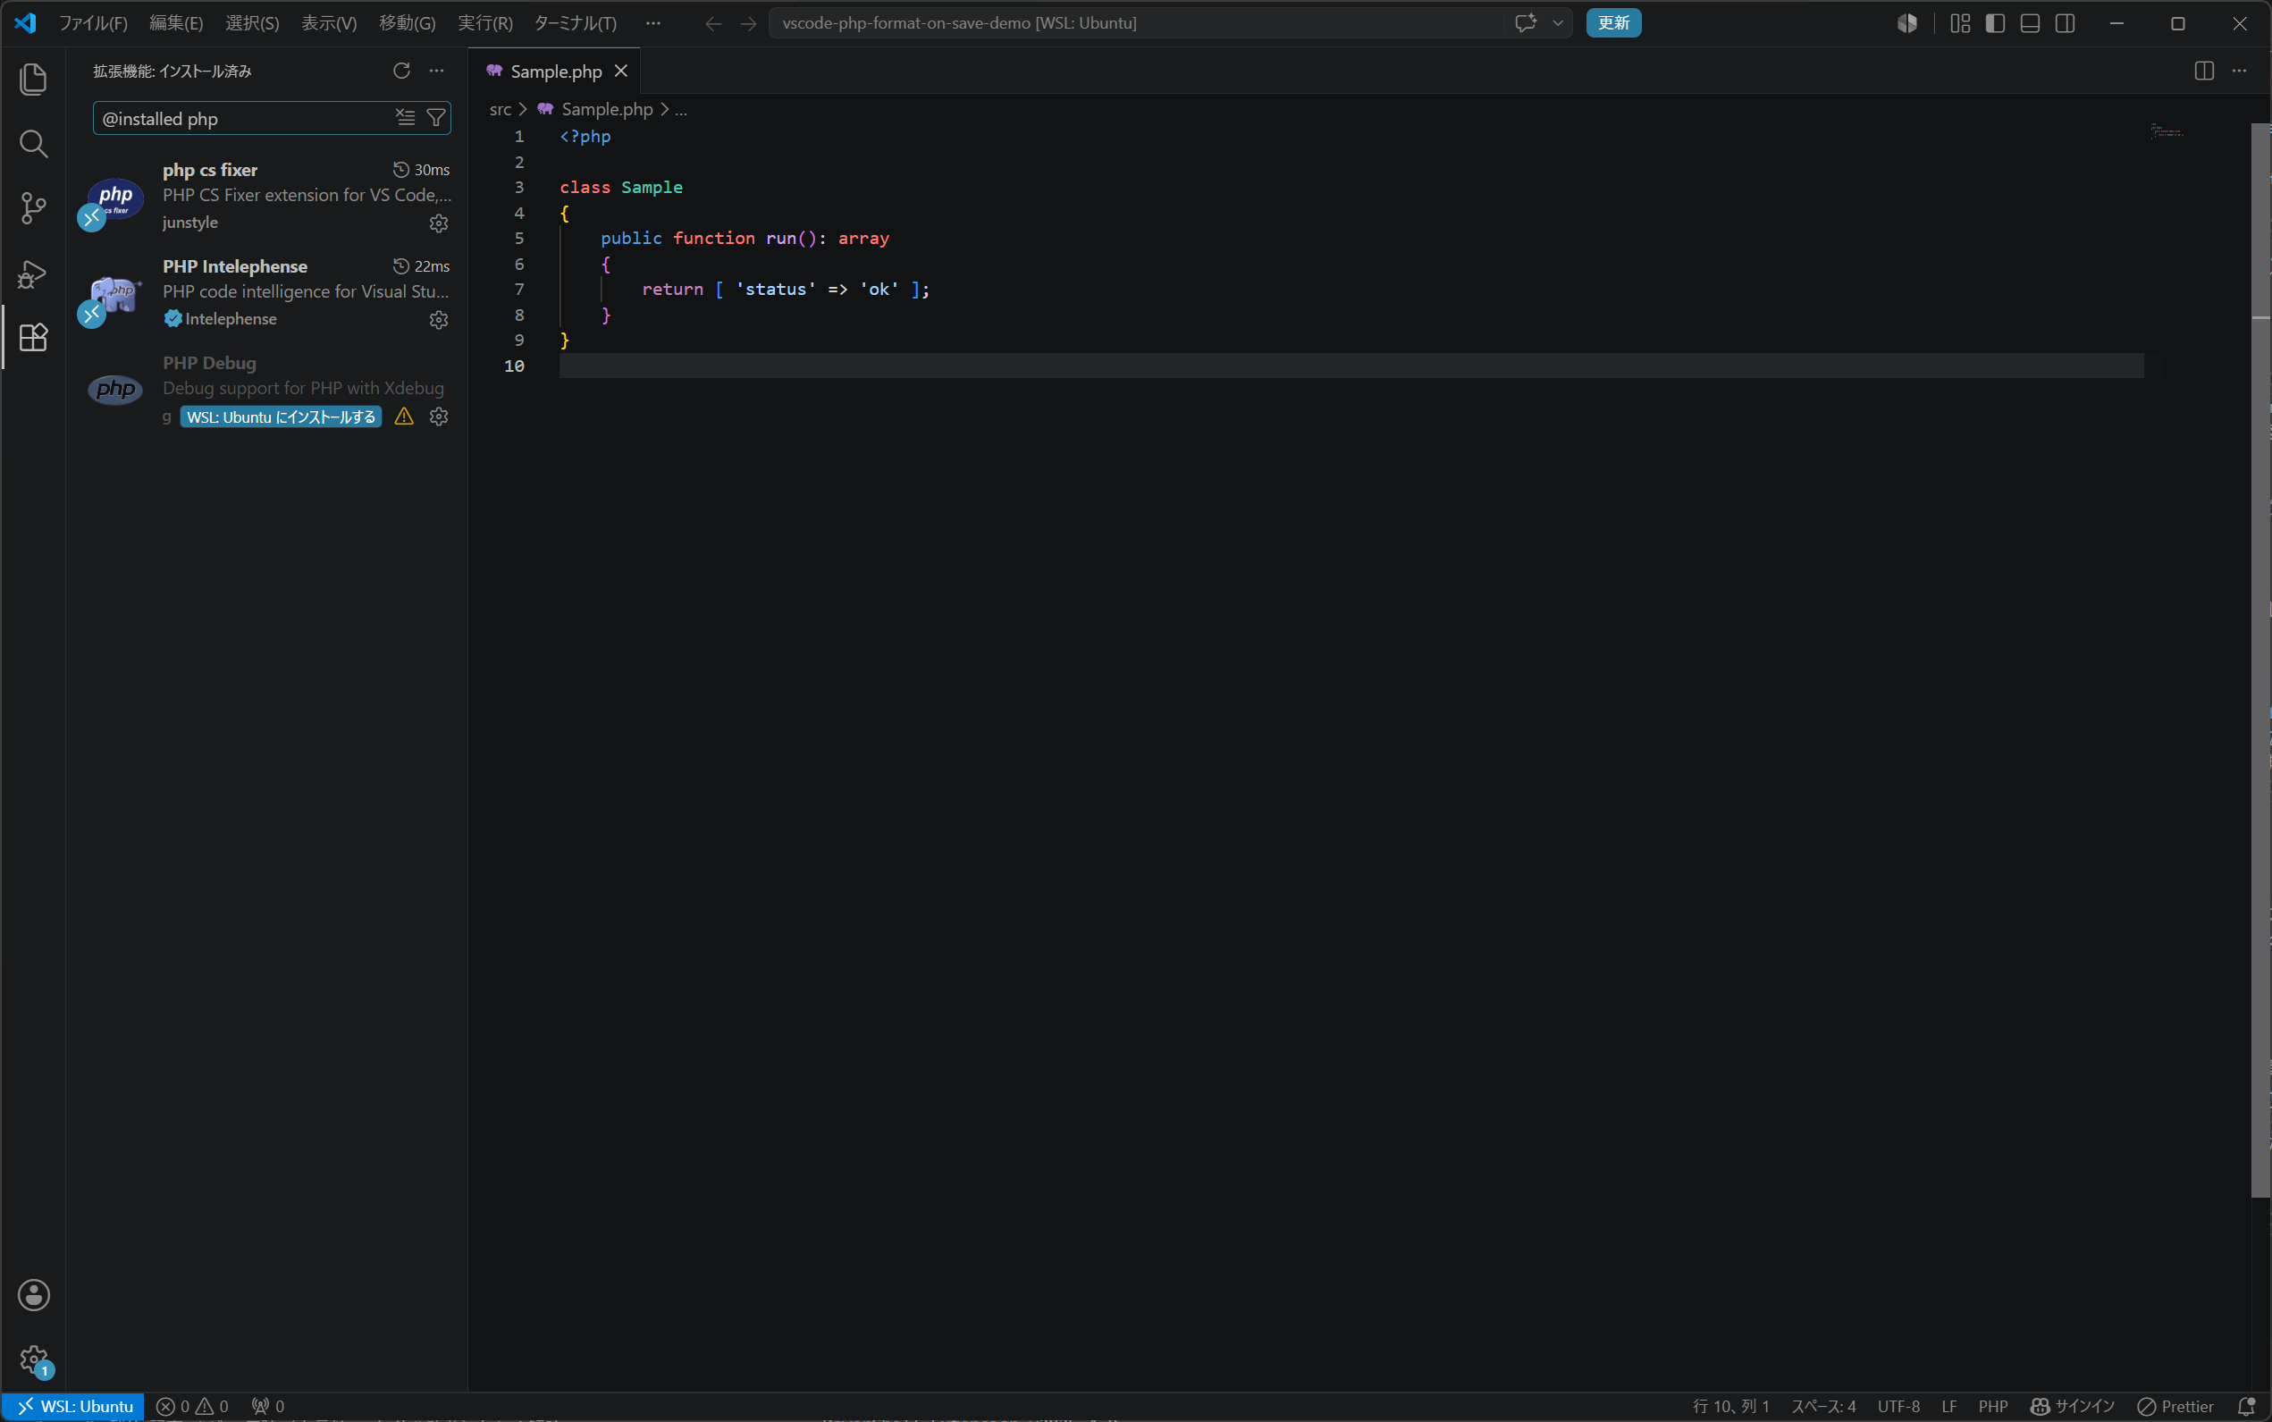The width and height of the screenshot is (2272, 1422).
Task: Open the command center search box
Action: (1136, 22)
